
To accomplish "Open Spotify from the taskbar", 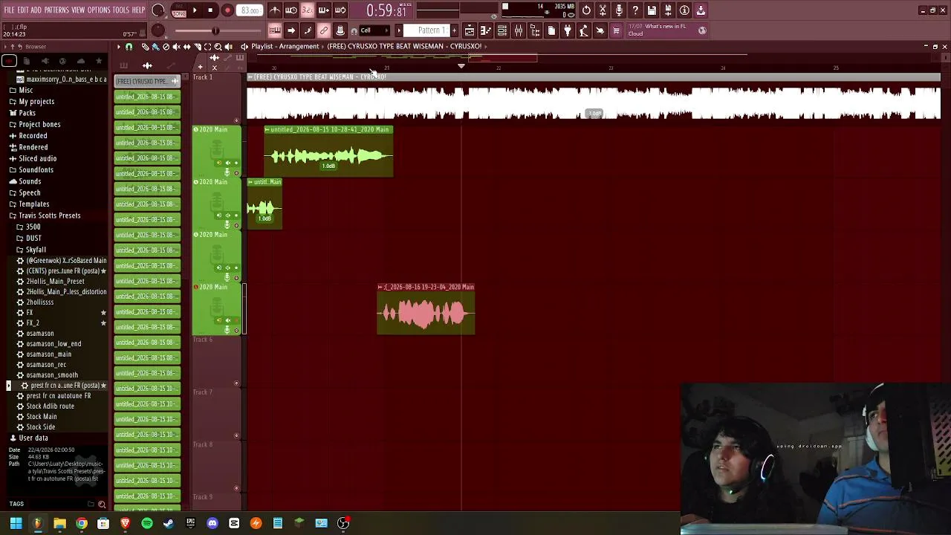I will (147, 523).
